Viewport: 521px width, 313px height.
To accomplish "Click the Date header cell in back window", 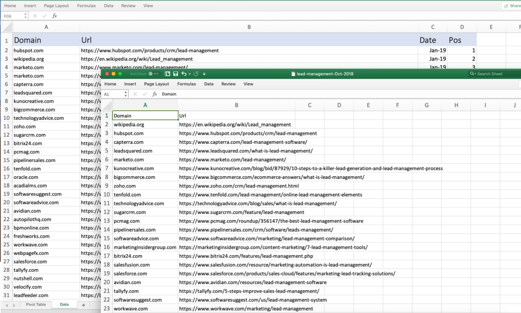I will (x=432, y=40).
